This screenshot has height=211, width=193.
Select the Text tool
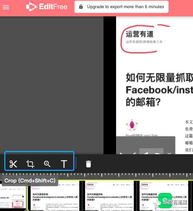(x=64, y=164)
